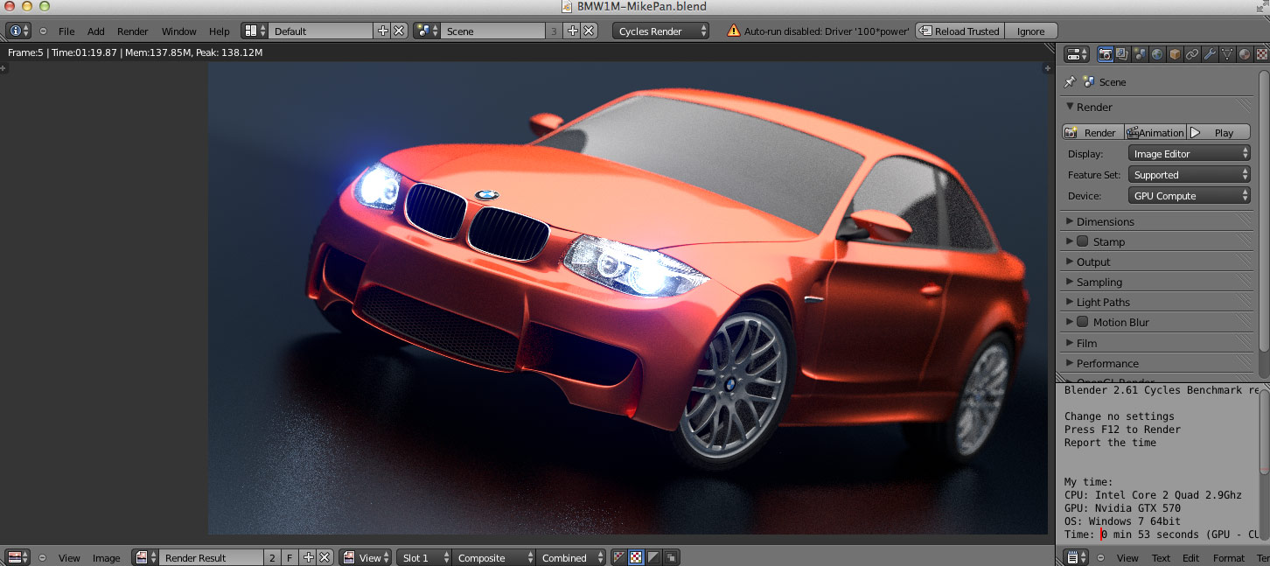Open the Material properties tab
1270x566 pixels.
click(x=1245, y=54)
